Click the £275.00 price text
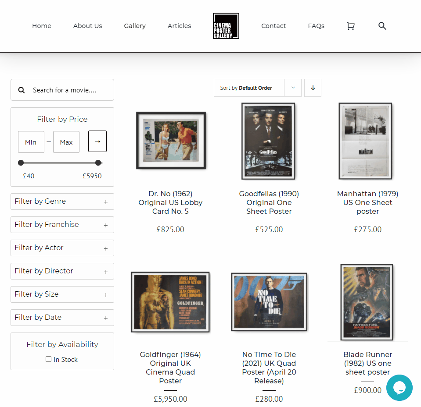421x407 pixels. [x=367, y=230]
